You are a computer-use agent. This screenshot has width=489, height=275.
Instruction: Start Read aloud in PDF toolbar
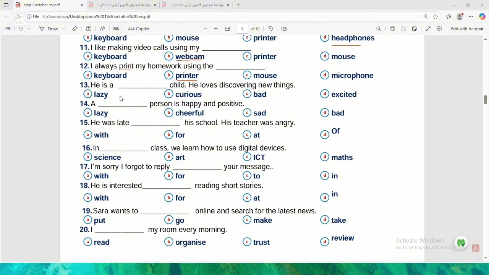coord(102,29)
